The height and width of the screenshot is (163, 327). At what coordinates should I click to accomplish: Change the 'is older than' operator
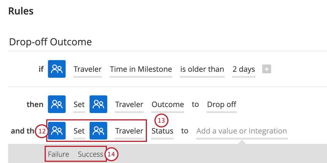tap(202, 69)
